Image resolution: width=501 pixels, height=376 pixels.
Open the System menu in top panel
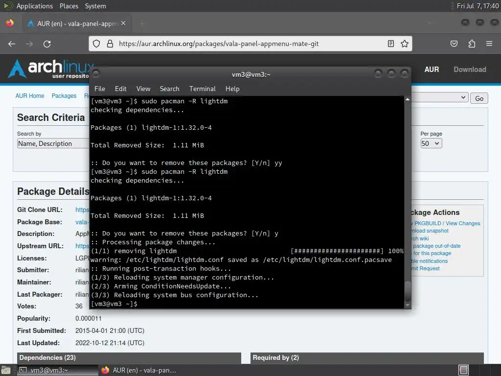95,6
